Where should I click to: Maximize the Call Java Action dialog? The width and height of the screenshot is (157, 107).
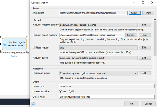click(x=143, y=3)
